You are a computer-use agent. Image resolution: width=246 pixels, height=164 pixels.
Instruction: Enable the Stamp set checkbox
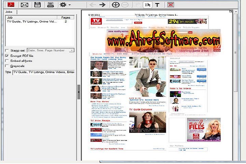click(x=7, y=50)
